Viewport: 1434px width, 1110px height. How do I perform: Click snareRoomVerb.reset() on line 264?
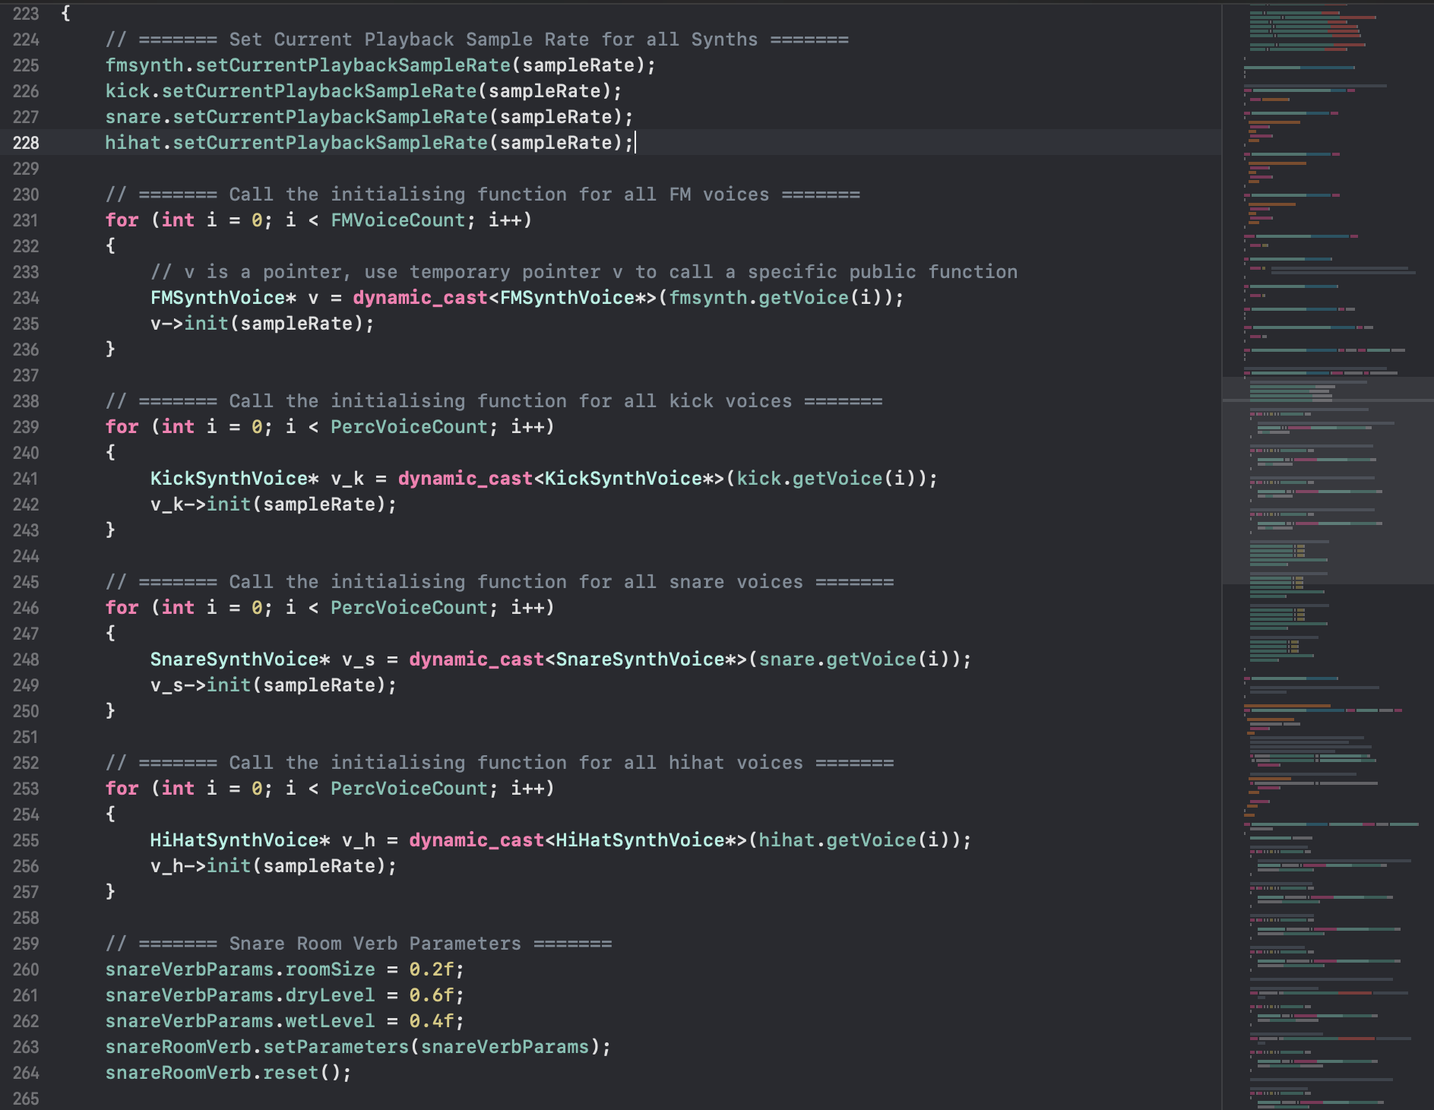point(228,1073)
